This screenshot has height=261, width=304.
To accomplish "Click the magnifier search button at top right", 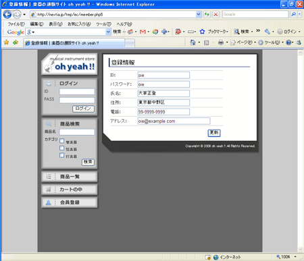I will click(x=293, y=14).
